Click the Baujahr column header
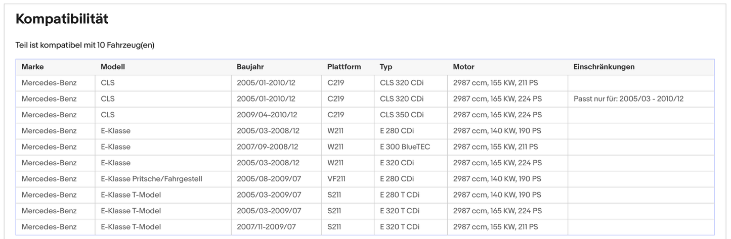The image size is (731, 239). tap(250, 67)
